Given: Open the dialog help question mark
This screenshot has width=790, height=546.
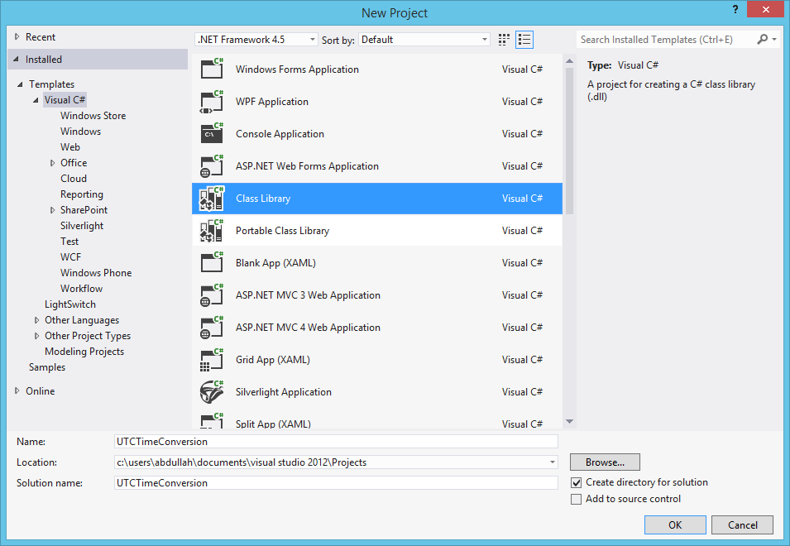Looking at the screenshot, I should 735,10.
